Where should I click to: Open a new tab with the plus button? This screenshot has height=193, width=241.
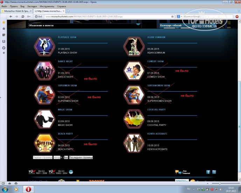tap(68, 11)
